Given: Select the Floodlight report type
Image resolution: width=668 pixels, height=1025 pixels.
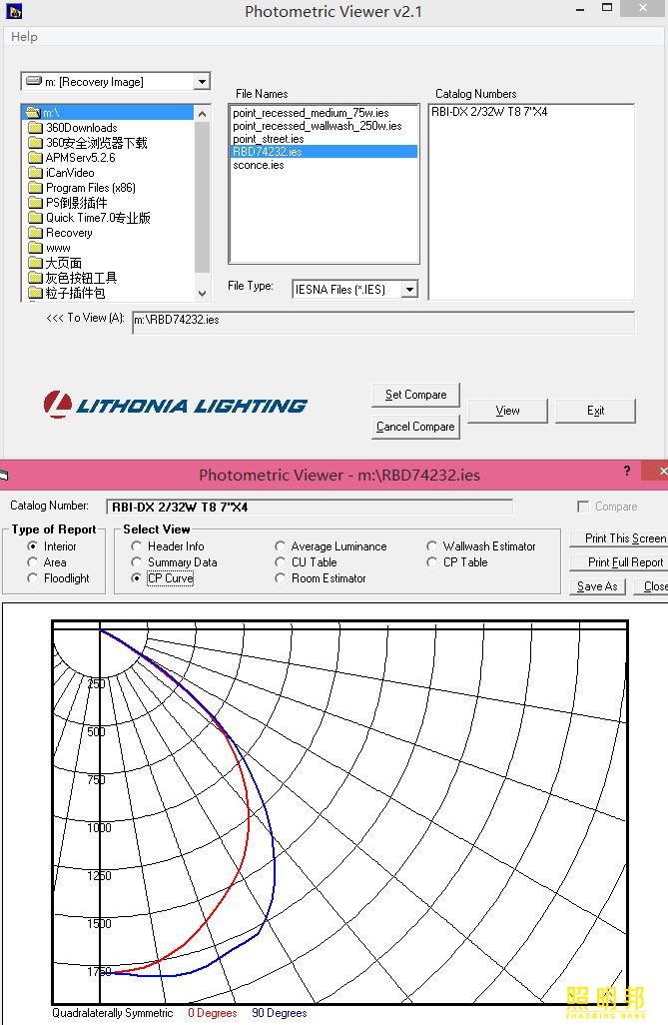Looking at the screenshot, I should tap(32, 578).
